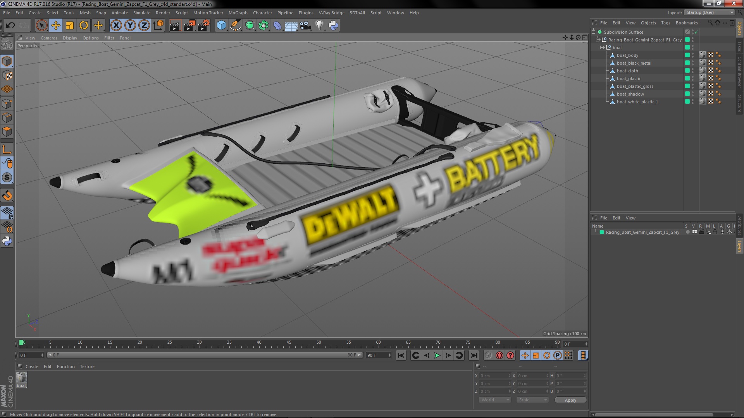This screenshot has height=418, width=744.
Task: Switch to Texture mode
Action: click(7, 75)
